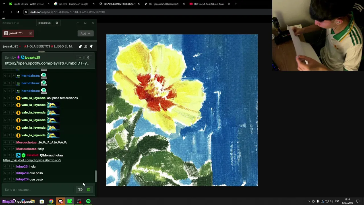The width and height of the screenshot is (364, 205).
Task: Go back in browser history
Action: click(4, 12)
